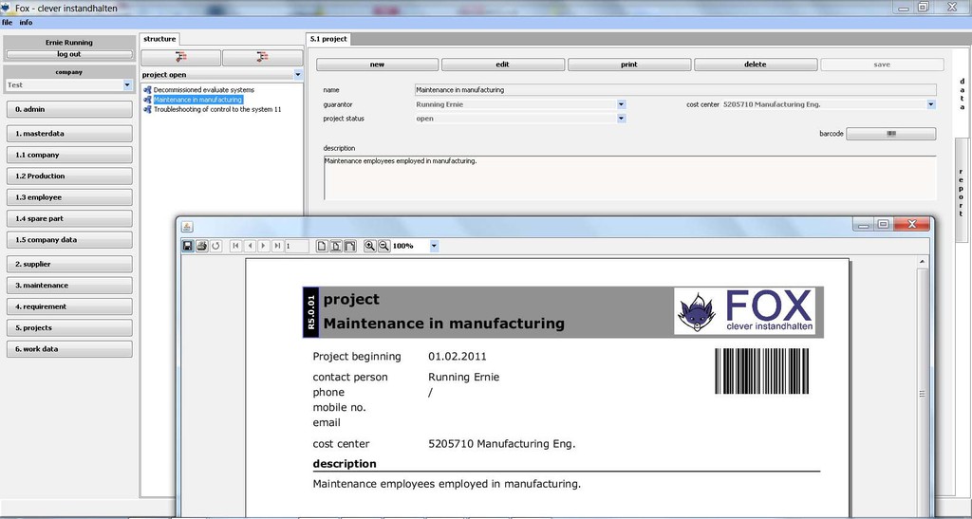This screenshot has height=519, width=972.
Task: Click the 'new' project button
Action: 377,65
